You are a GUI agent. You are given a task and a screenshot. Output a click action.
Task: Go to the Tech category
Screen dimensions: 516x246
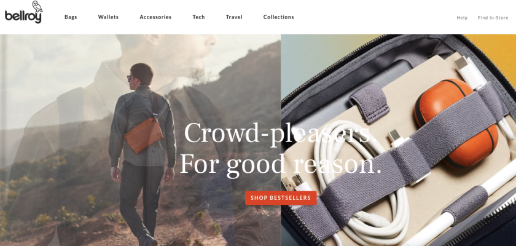198,17
